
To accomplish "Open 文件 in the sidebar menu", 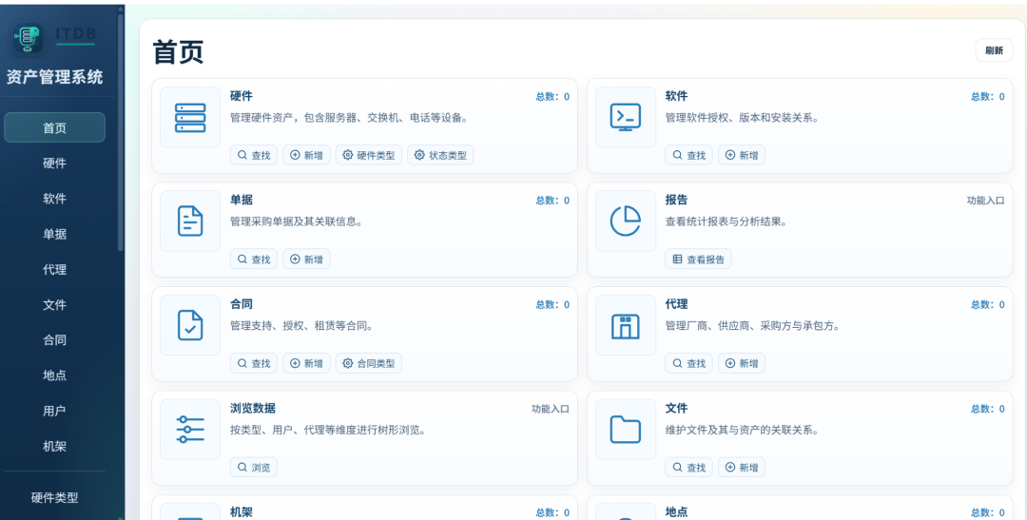I will [54, 304].
